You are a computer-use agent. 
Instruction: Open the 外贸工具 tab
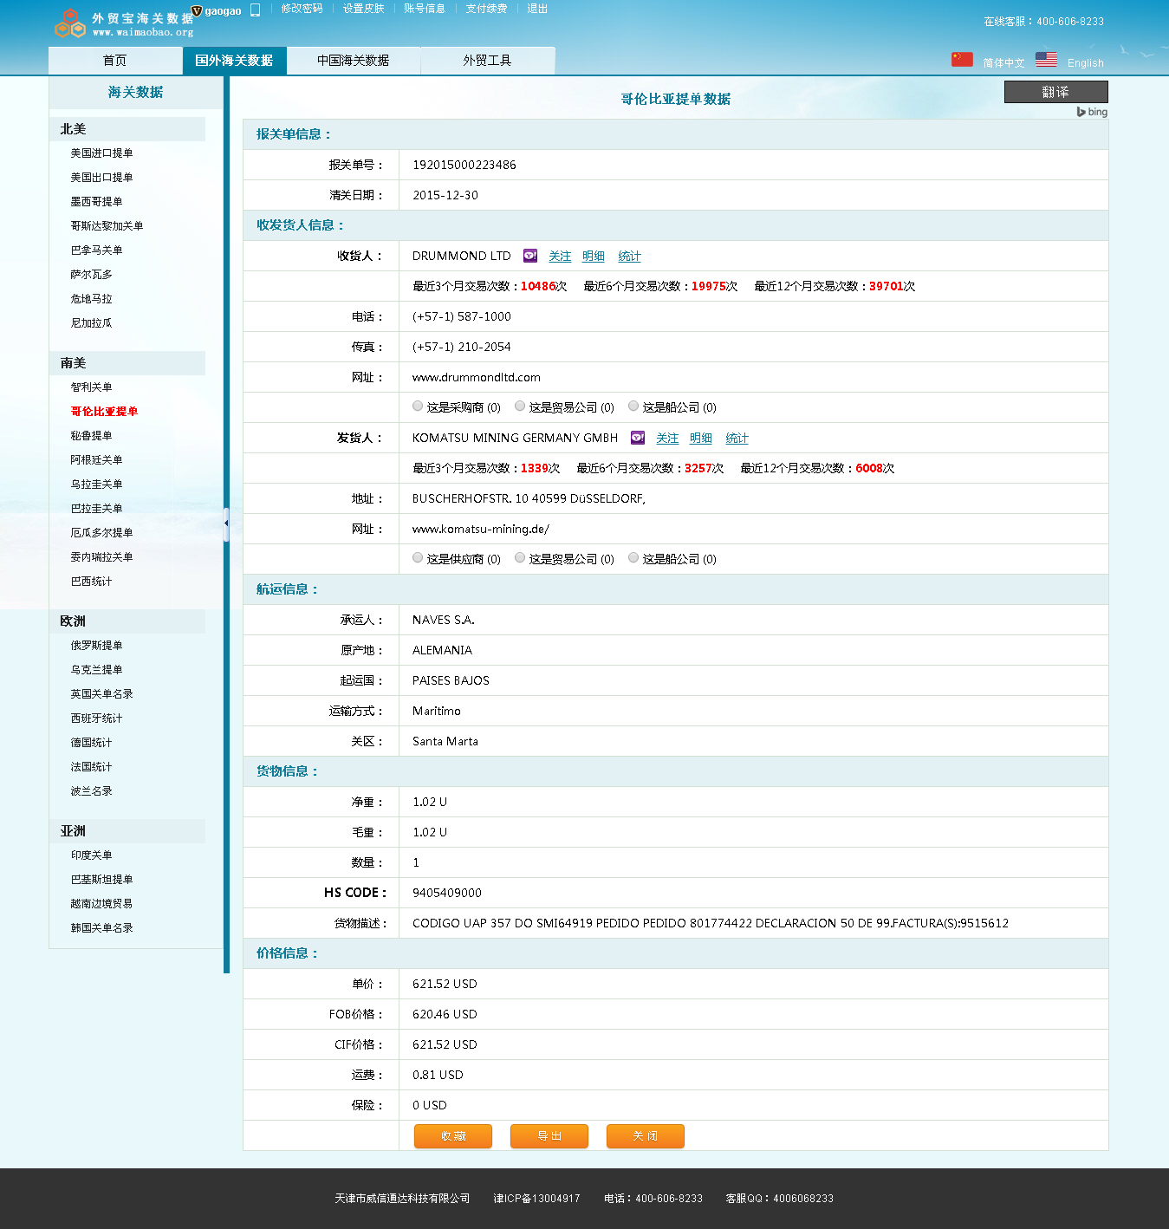tap(487, 61)
